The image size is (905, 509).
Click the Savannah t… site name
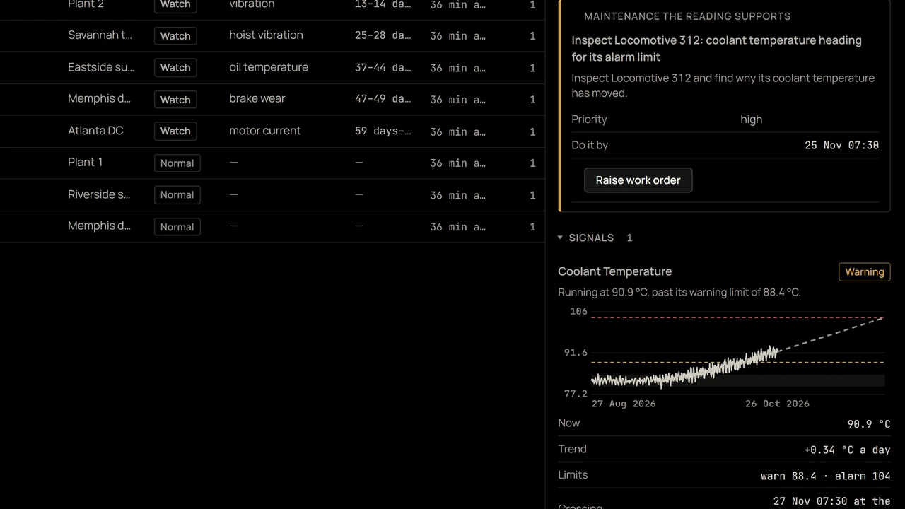[100, 35]
